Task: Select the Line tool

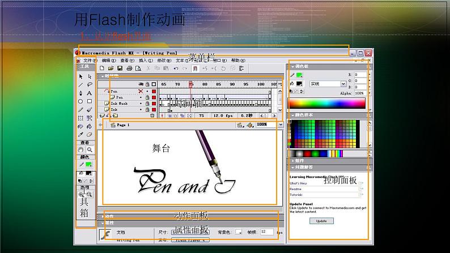Action: 80,85
